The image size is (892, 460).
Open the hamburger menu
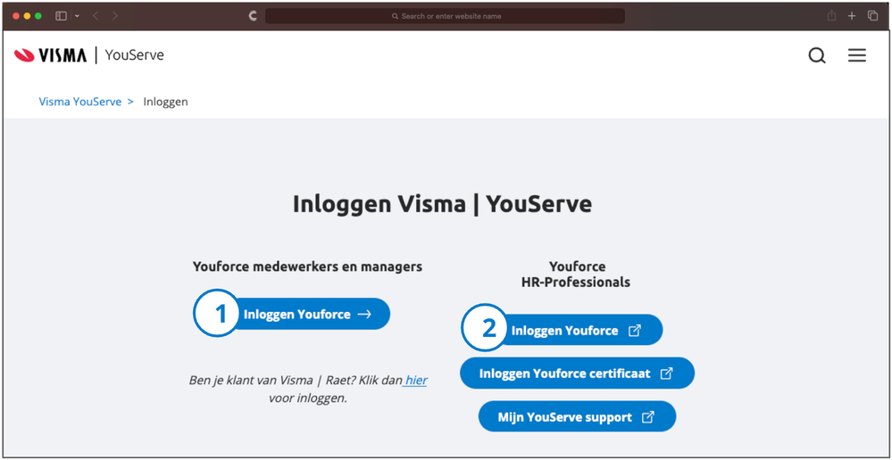[856, 55]
